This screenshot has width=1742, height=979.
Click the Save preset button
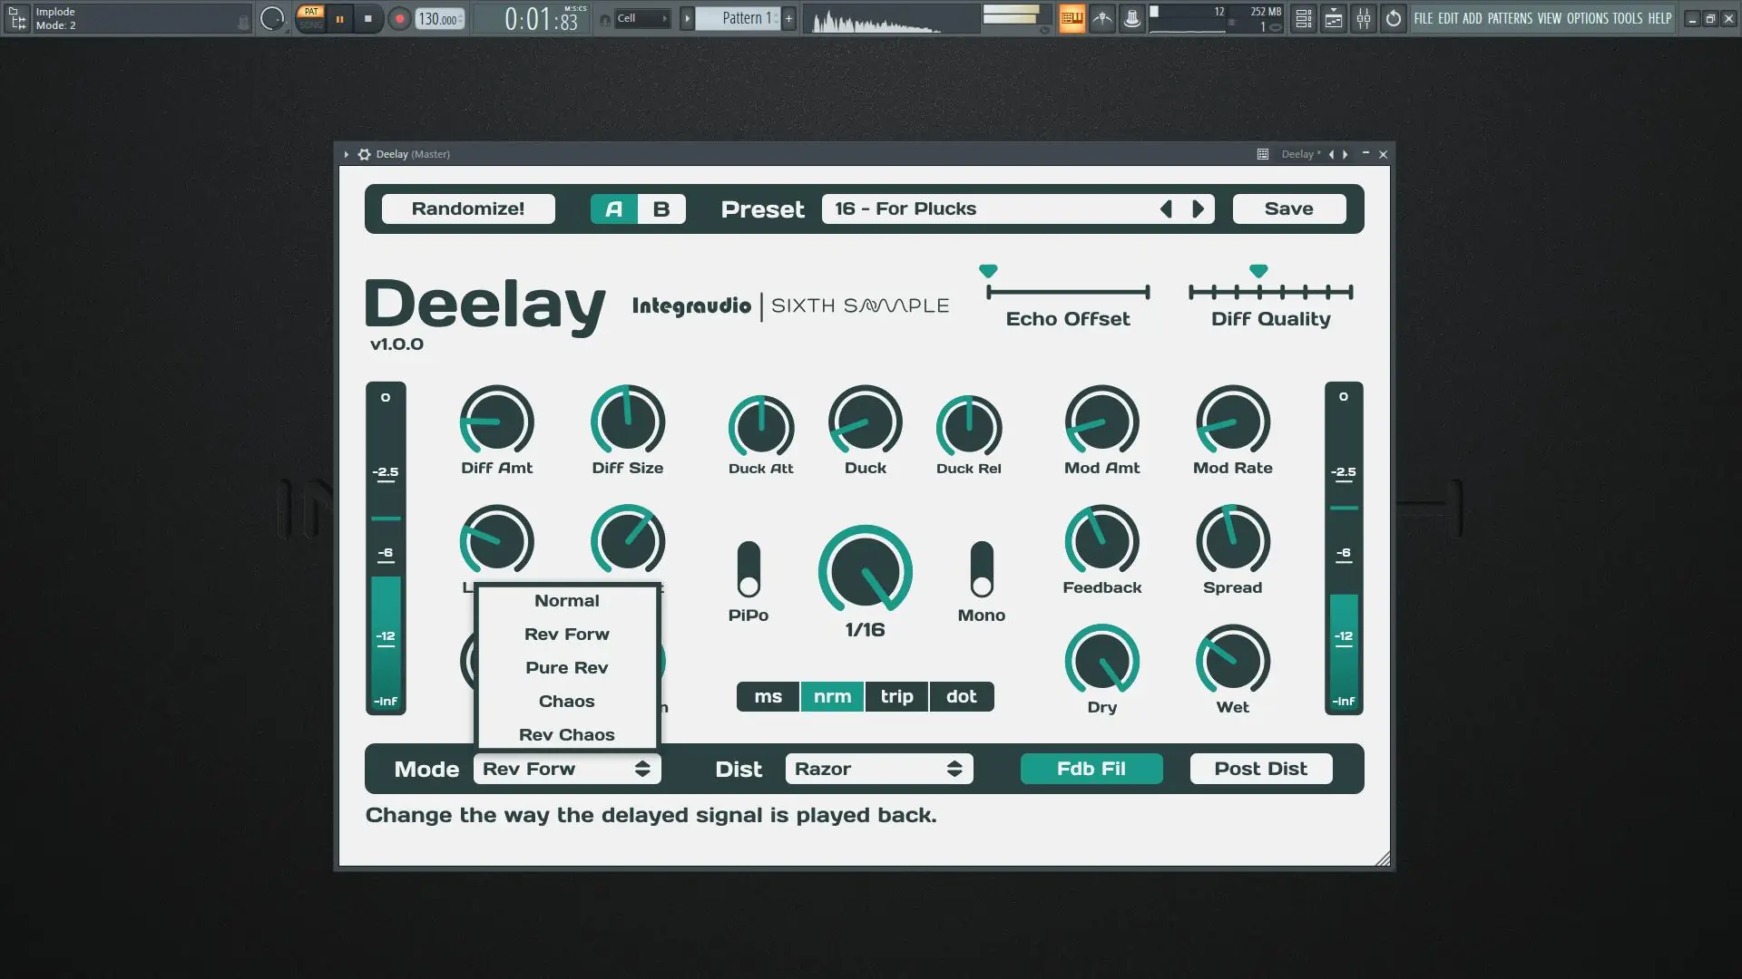tap(1288, 209)
